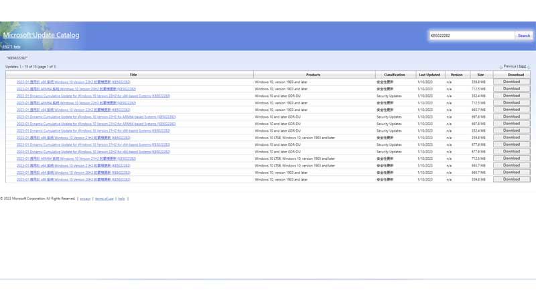Open Dynamic Cumulative Update 21H2 for x86-based Systems

[93, 130]
